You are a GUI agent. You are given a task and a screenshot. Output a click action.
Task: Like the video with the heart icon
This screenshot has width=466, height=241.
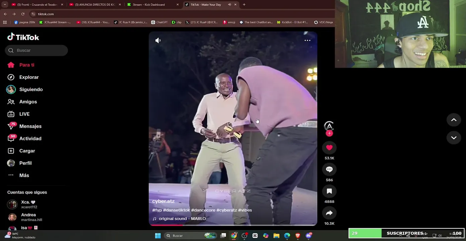(329, 148)
